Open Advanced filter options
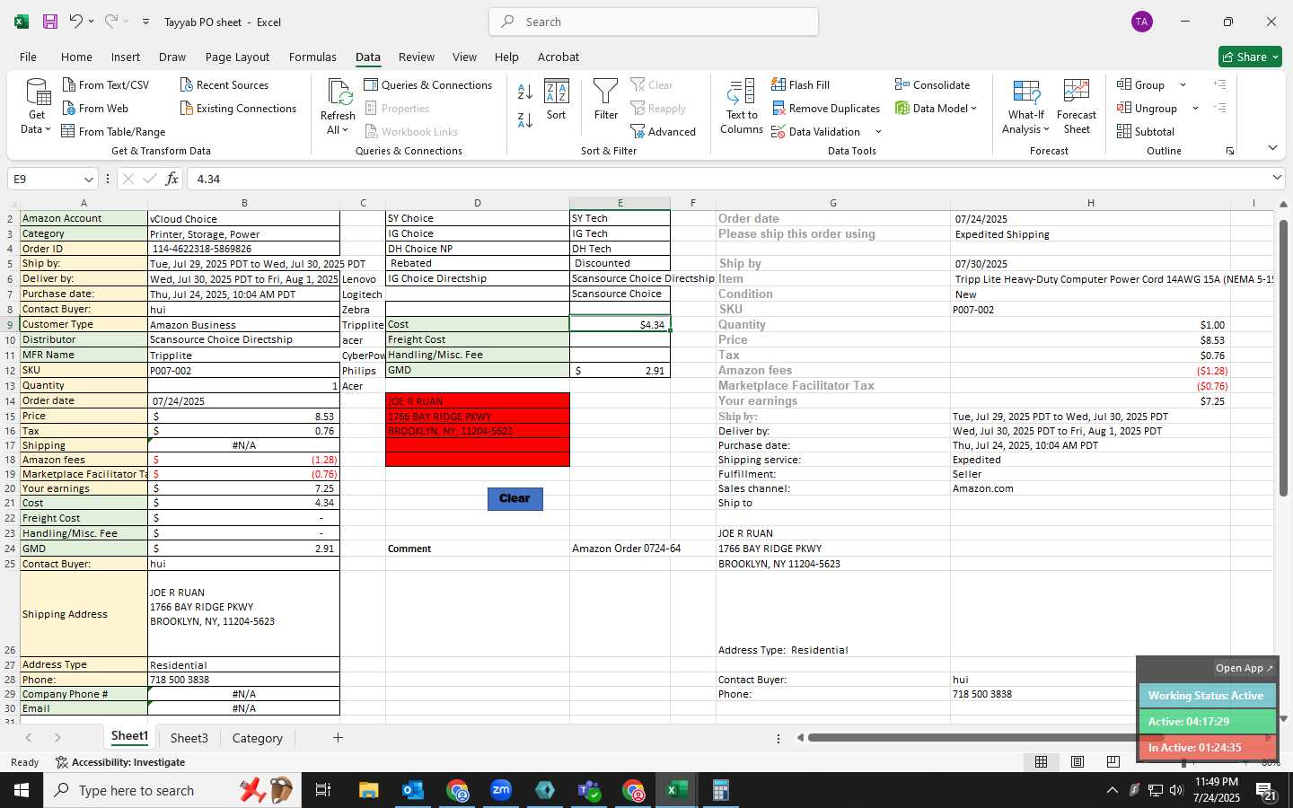The height and width of the screenshot is (808, 1293). pyautogui.click(x=664, y=131)
